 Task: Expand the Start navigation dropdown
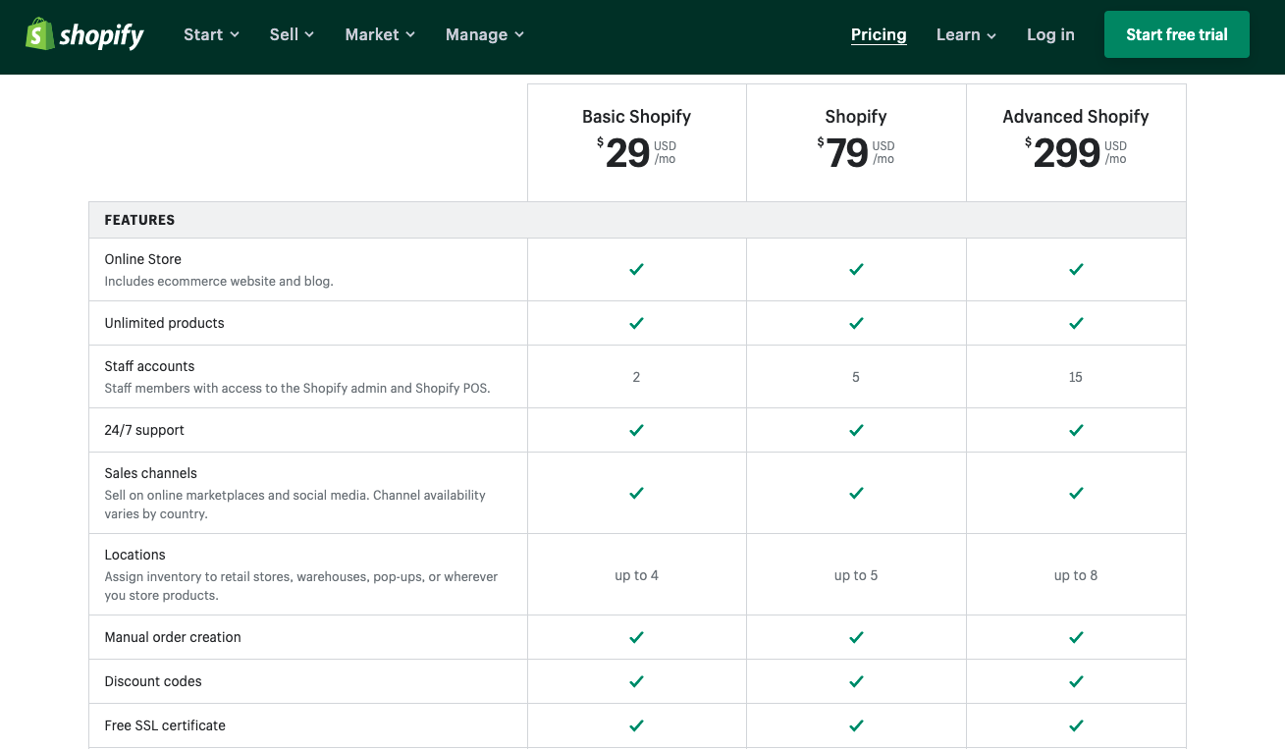[210, 34]
